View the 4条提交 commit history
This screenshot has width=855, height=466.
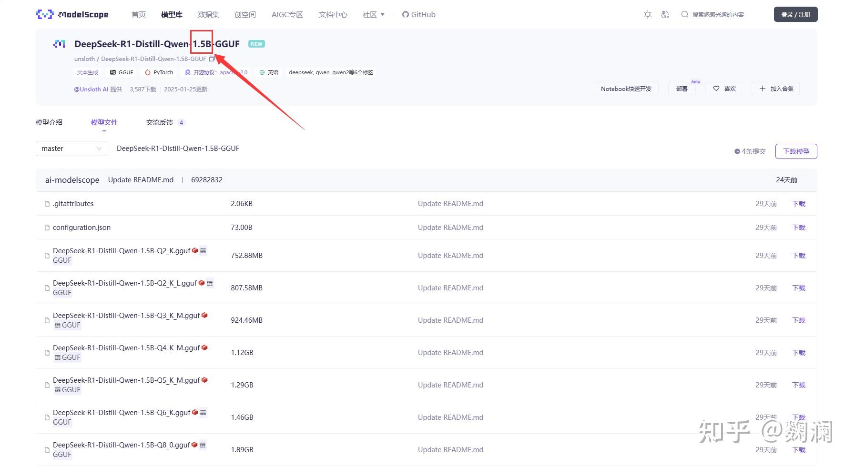click(x=750, y=151)
